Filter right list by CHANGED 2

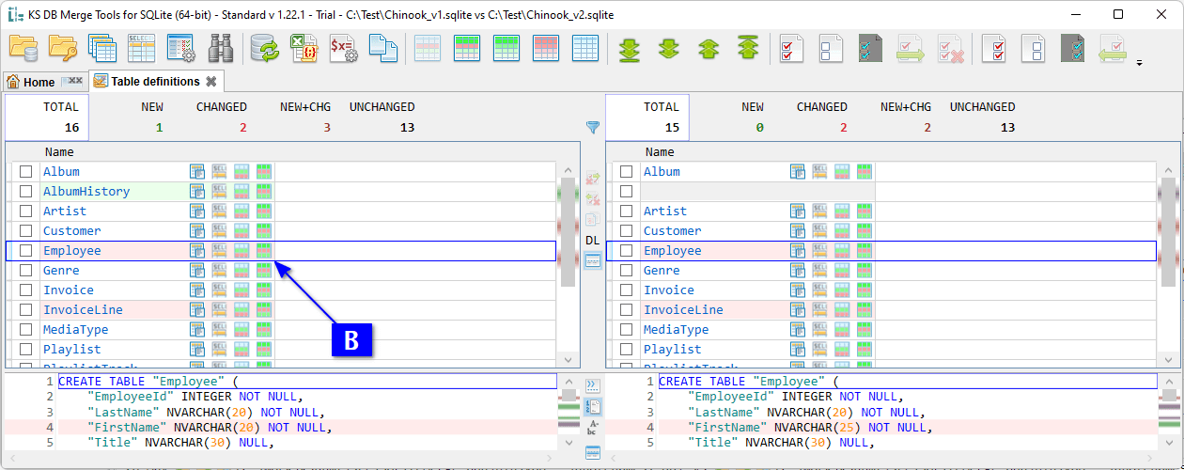pyautogui.click(x=822, y=117)
